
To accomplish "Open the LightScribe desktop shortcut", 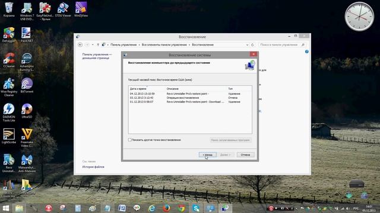I will click(x=9, y=137).
